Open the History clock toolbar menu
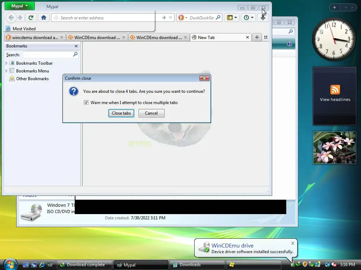The width and height of the screenshot is (361, 270). tap(249, 18)
